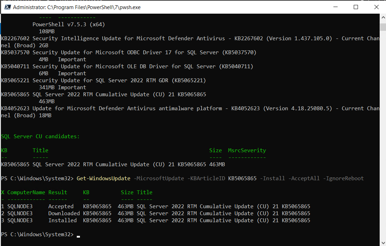Click the '-AcceptAll' parameter
The width and height of the screenshot is (386, 246).
(304, 178)
